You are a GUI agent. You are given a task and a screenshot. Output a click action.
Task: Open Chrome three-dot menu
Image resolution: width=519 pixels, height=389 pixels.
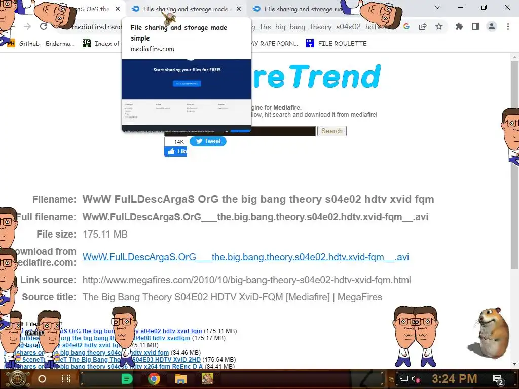tap(508, 26)
